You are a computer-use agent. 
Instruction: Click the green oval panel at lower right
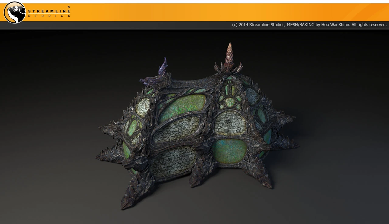[x=229, y=151]
